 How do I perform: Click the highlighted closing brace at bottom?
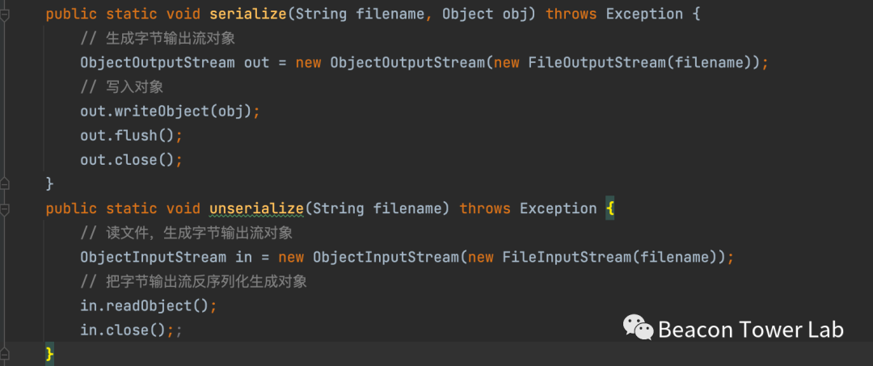click(x=49, y=354)
